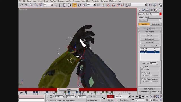Image resolution: width=181 pixels, height=102 pixels.
Task: Click the red object color swatch
Action: 160,14
